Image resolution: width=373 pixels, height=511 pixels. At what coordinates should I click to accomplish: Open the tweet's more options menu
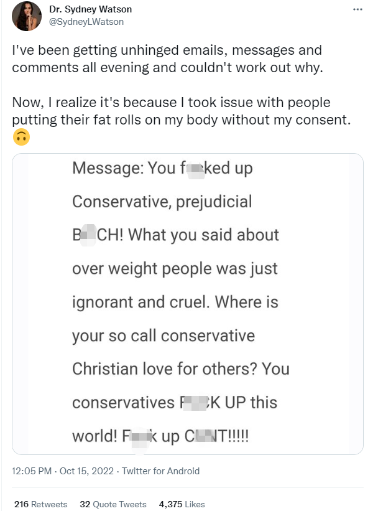(x=356, y=11)
